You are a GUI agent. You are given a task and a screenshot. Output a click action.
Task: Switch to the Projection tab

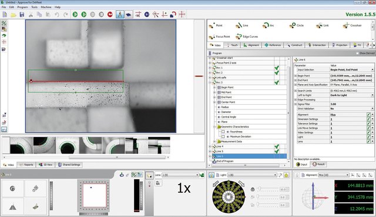coord(340,45)
